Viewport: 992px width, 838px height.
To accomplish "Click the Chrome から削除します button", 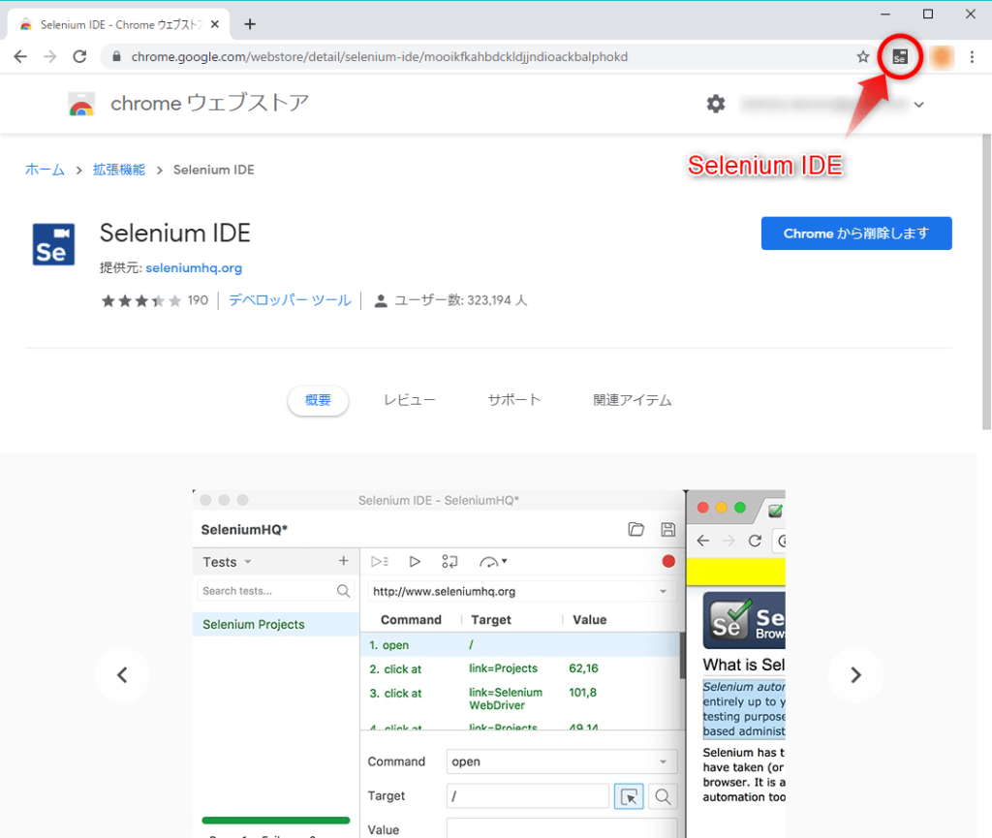I will (856, 233).
